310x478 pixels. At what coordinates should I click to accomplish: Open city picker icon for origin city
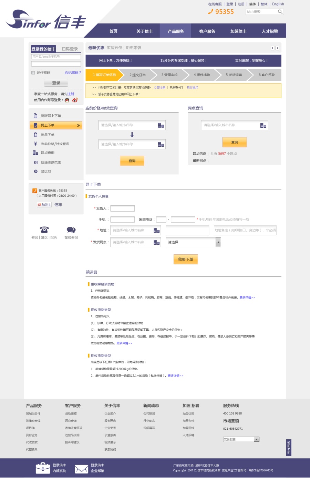point(161,125)
